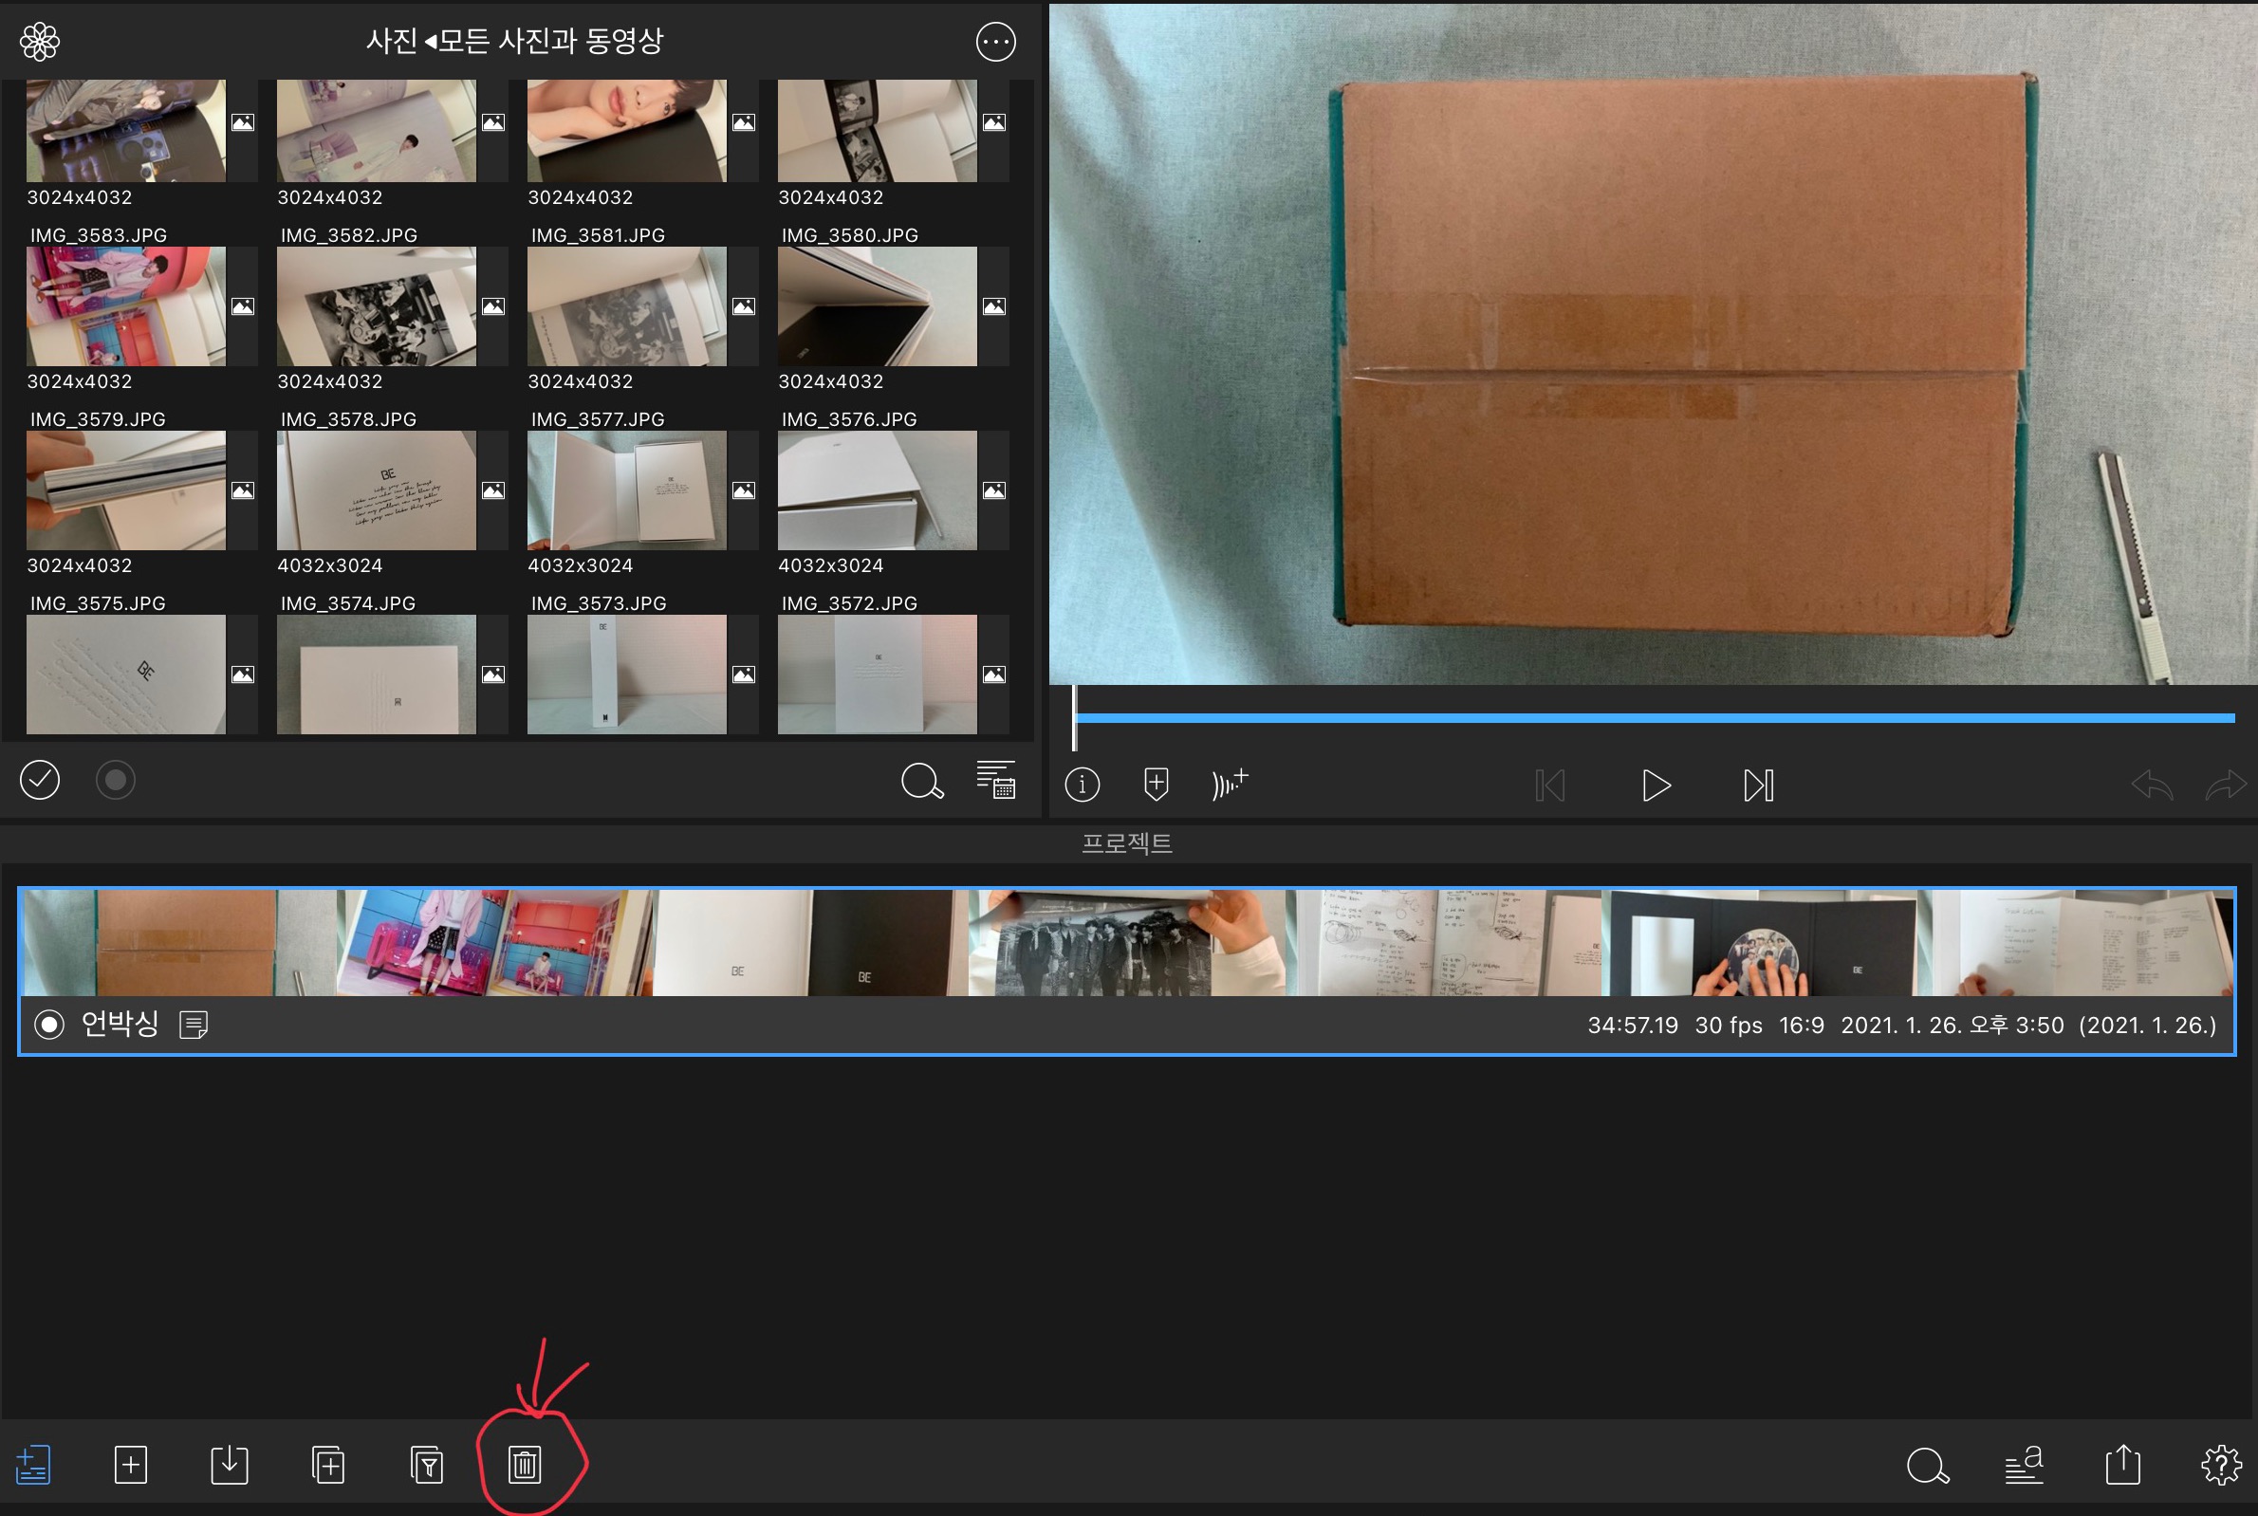This screenshot has width=2258, height=1516.
Task: Open the share export icon
Action: [2122, 1465]
